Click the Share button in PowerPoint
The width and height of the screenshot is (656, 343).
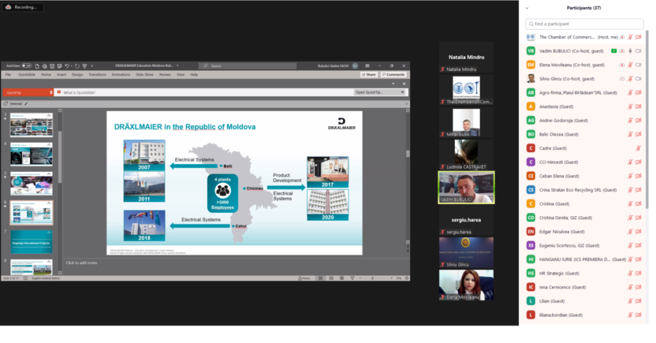[368, 74]
